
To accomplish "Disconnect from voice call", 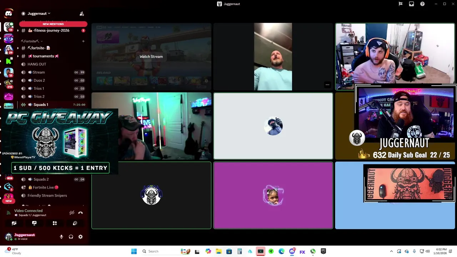I will coord(81,213).
